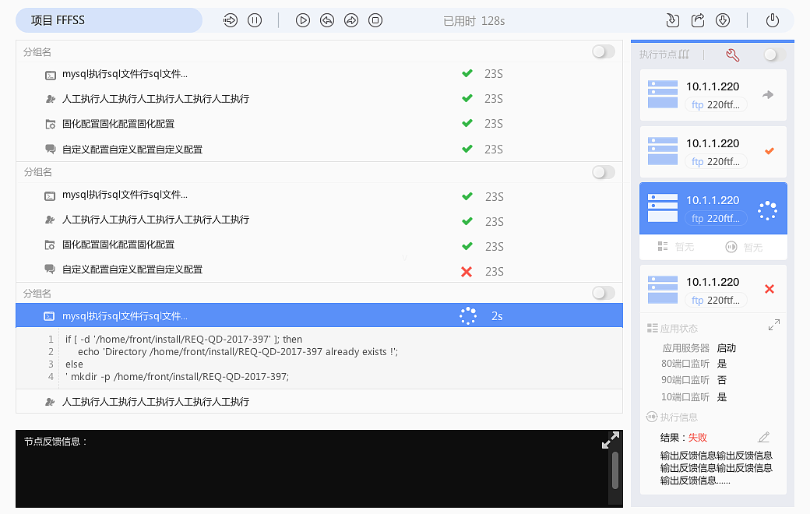810x514 pixels.
Task: Click the download circle icon
Action: (x=723, y=20)
